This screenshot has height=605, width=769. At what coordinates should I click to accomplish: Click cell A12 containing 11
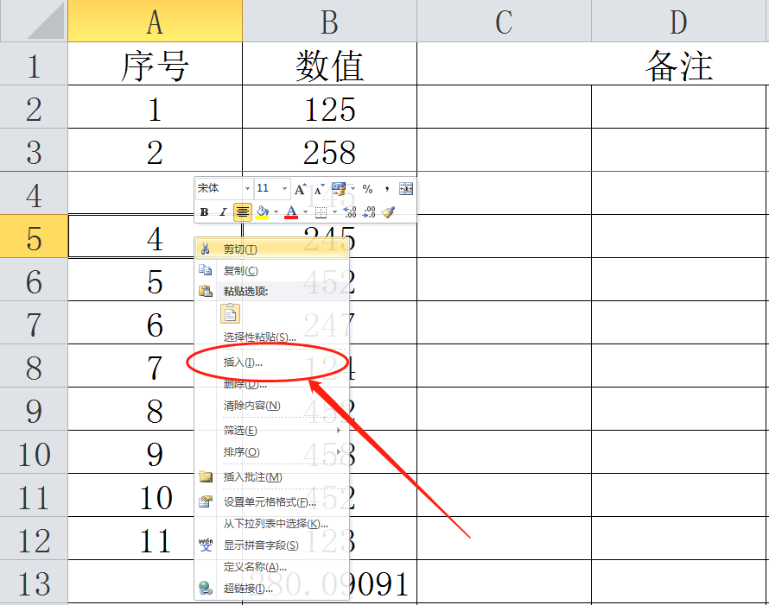tap(131, 539)
